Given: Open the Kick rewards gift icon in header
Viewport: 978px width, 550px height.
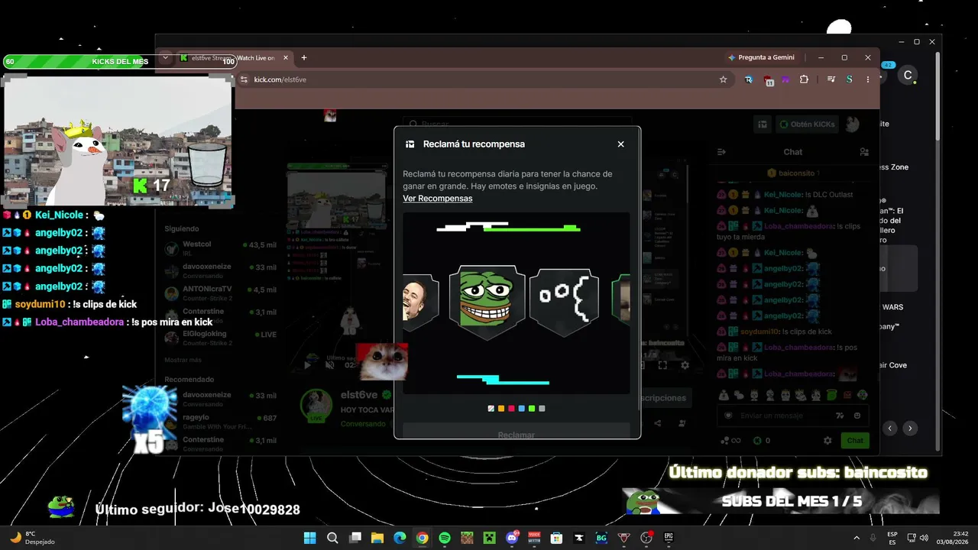Looking at the screenshot, I should 762,124.
